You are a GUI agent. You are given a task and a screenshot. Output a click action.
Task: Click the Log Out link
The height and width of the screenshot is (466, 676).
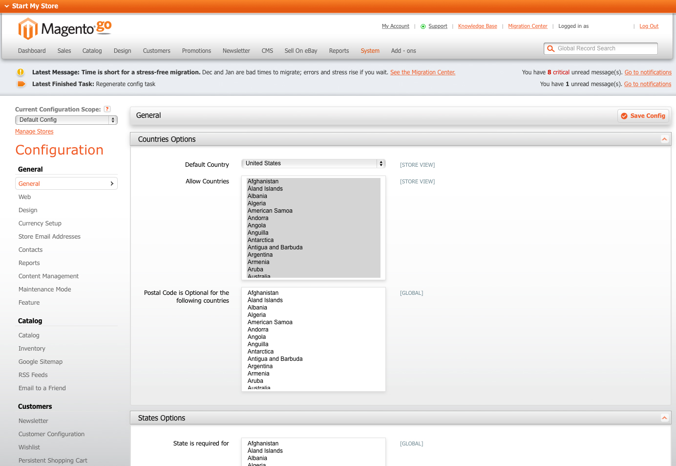tap(649, 26)
